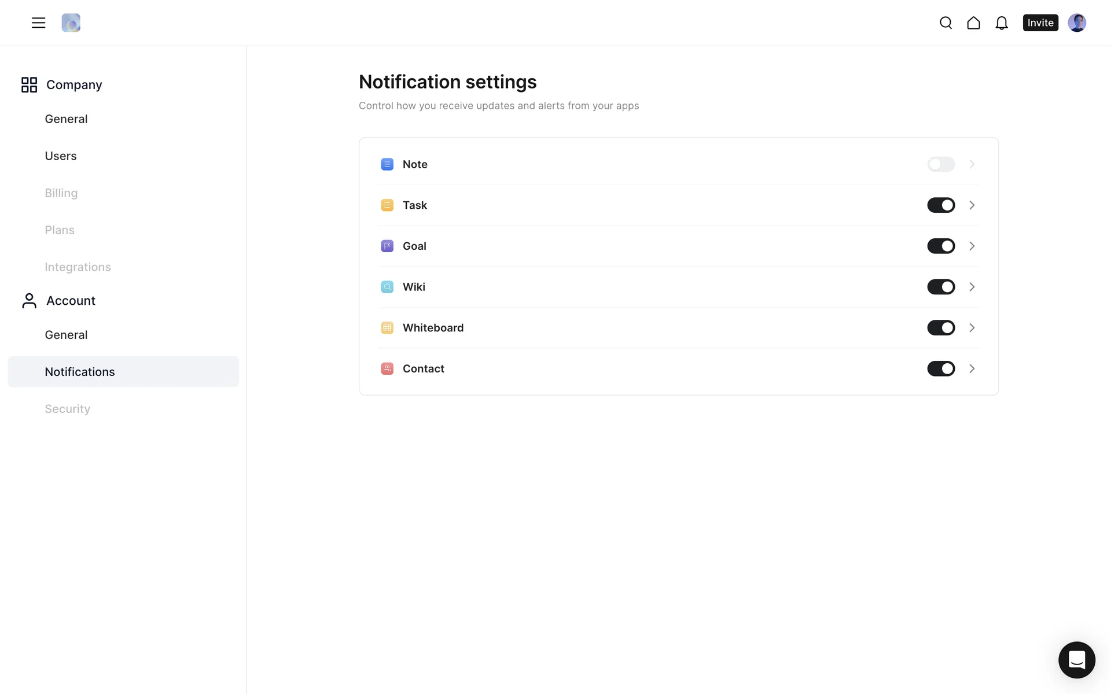This screenshot has height=694, width=1111.
Task: Enable Note notifications toggle
Action: tap(940, 164)
